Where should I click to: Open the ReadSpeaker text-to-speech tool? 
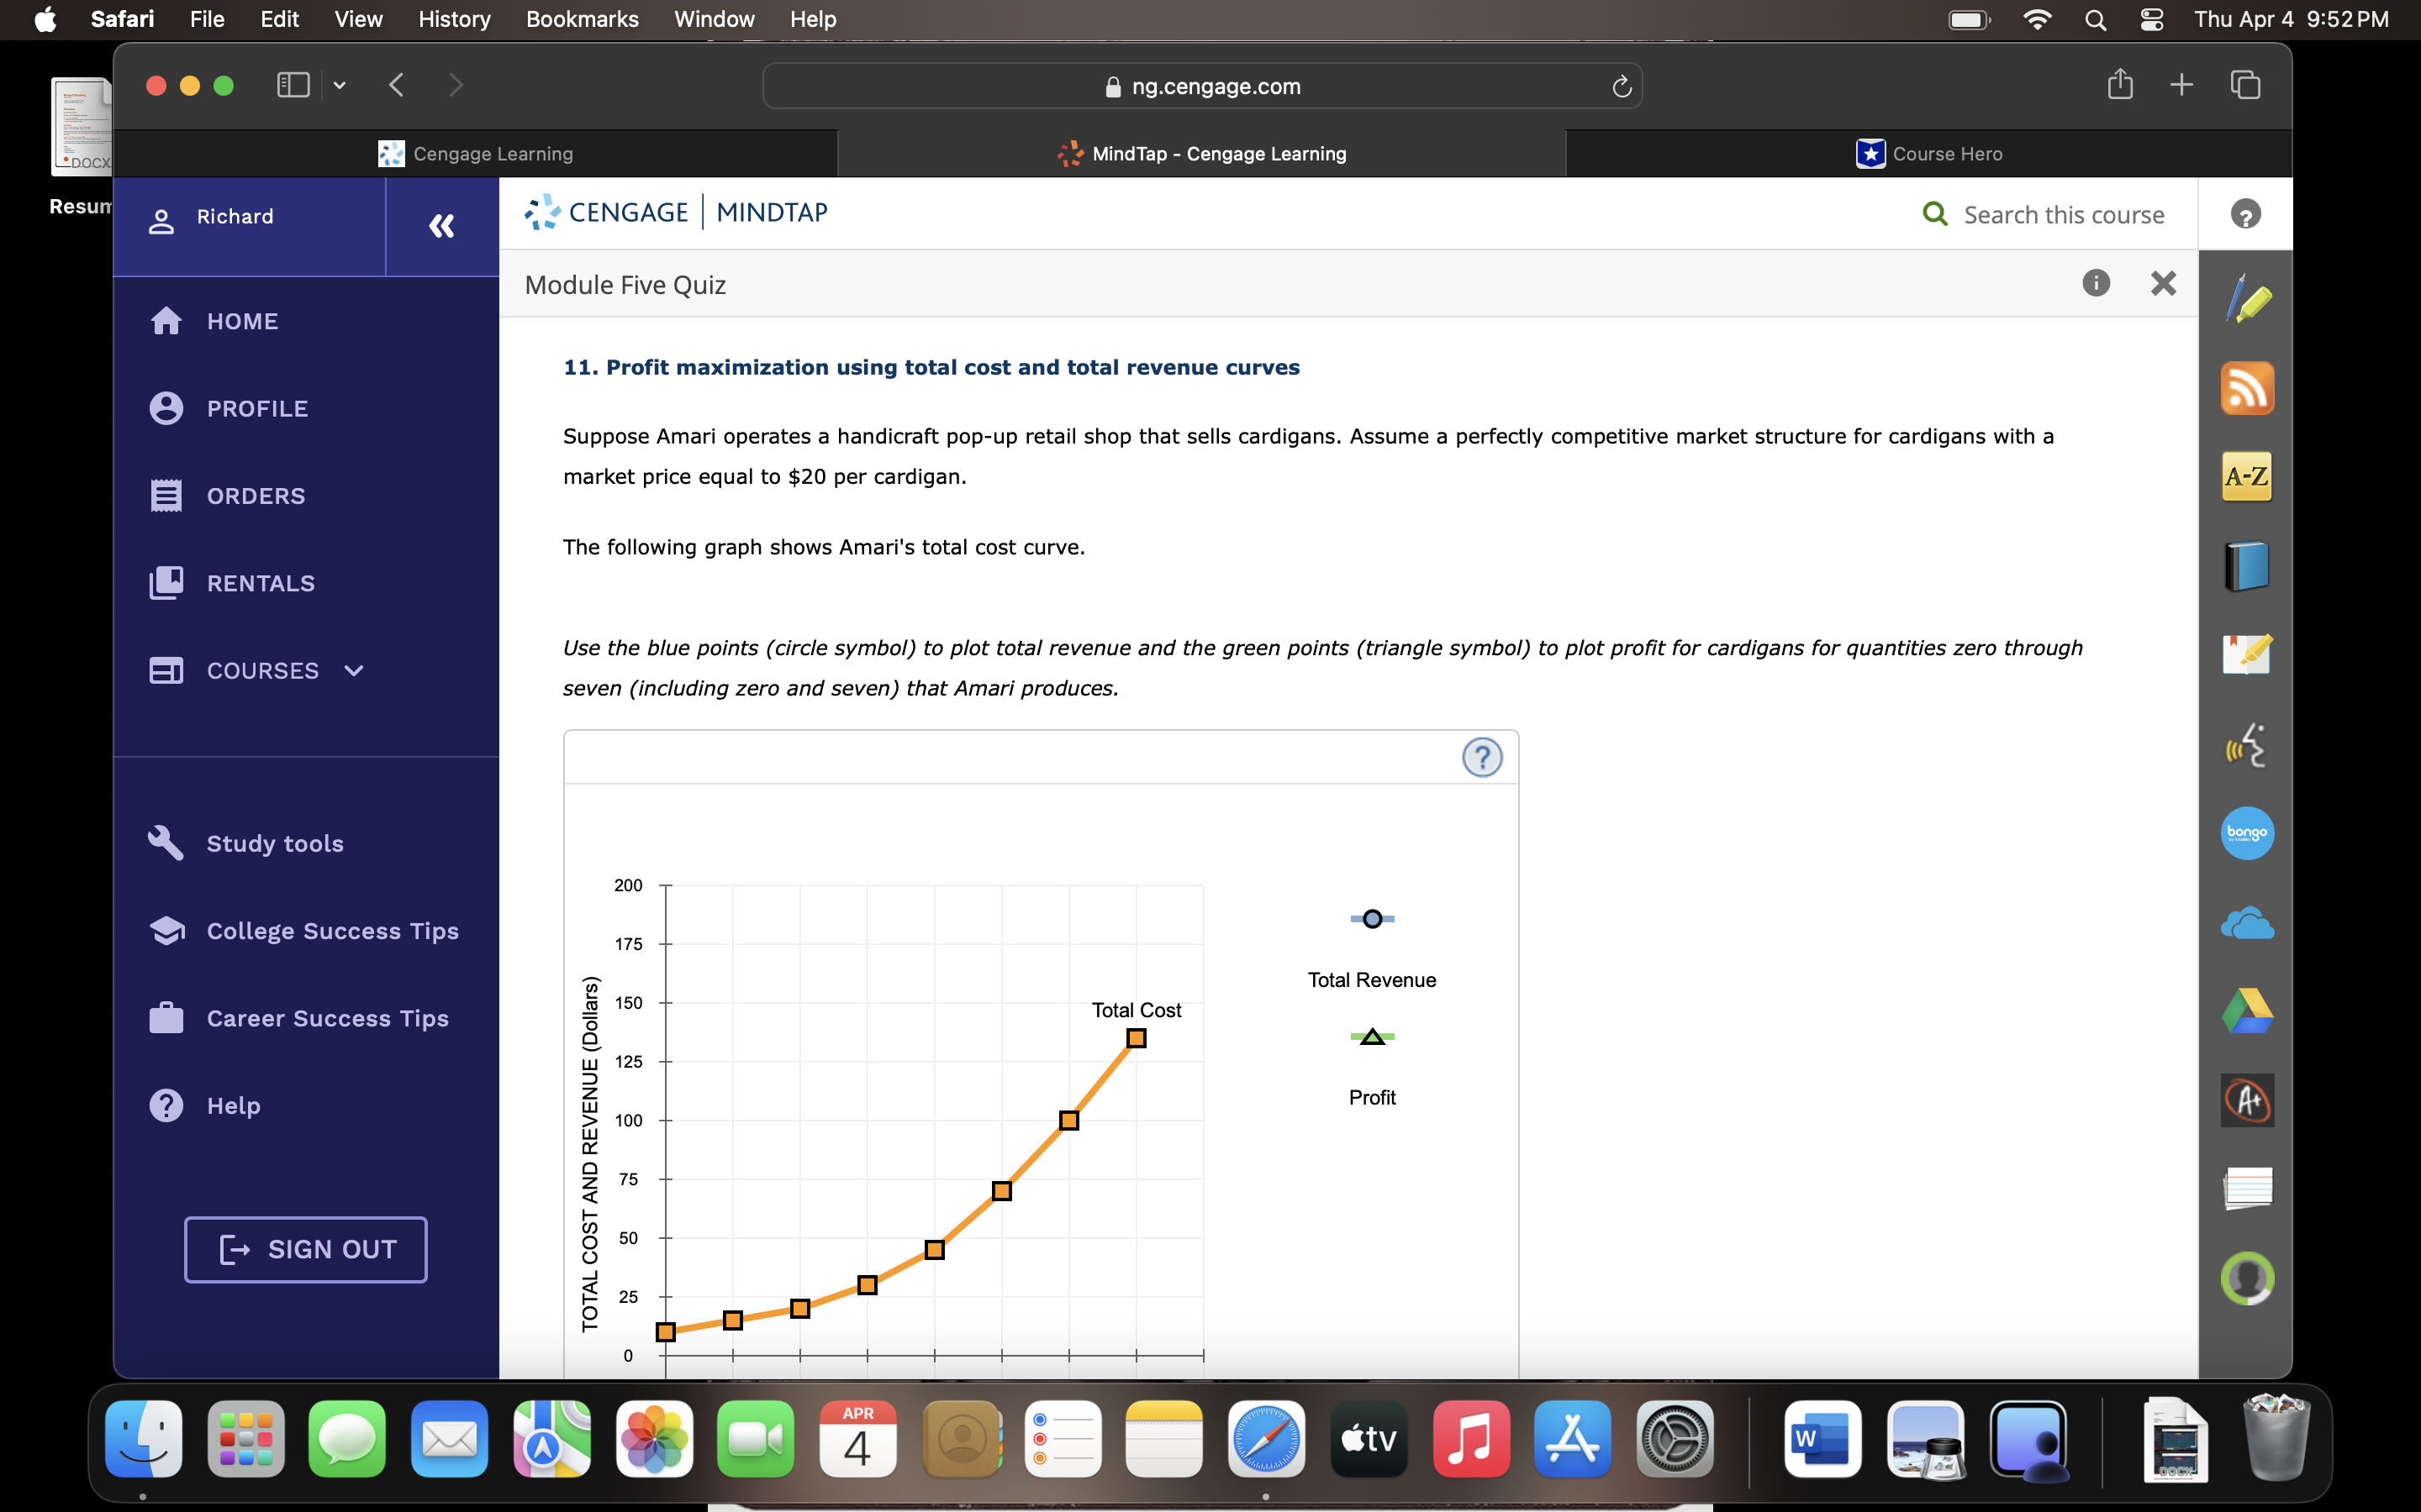[x=2247, y=745]
